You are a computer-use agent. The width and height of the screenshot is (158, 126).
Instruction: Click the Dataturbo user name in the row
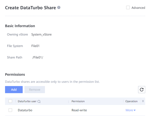(25, 110)
